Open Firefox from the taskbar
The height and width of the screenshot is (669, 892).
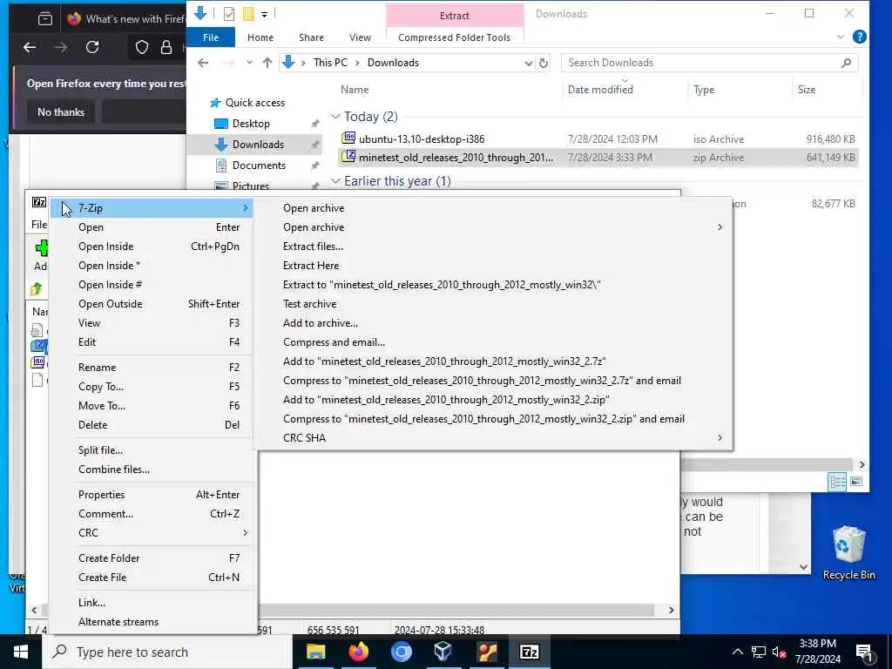click(x=358, y=652)
